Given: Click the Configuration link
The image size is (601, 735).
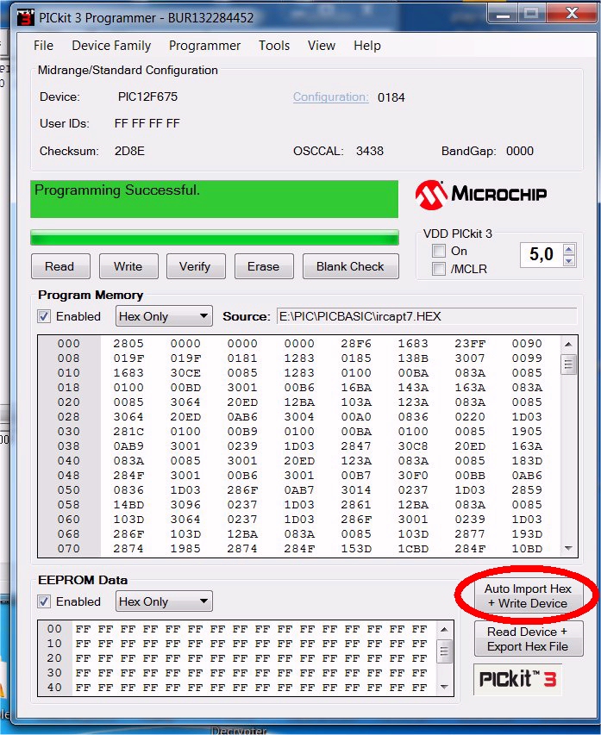Looking at the screenshot, I should [331, 97].
